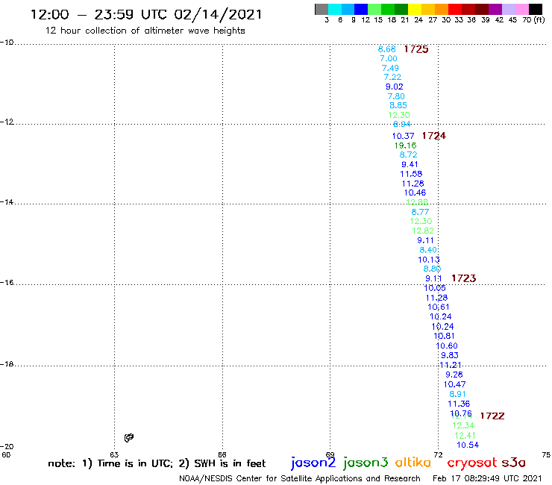This screenshot has height=485, width=552.
Task: Click the date title 12:00 – 23:59 UTC 02/14/2021
Action: (x=146, y=14)
